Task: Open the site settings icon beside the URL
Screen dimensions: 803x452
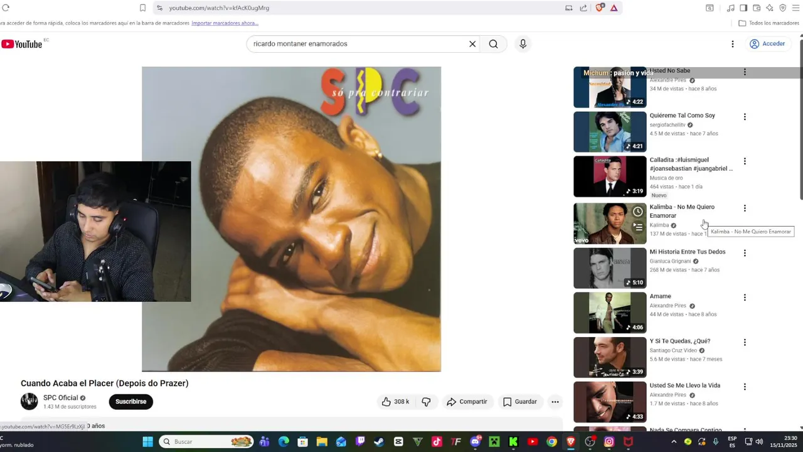Action: pos(159,8)
